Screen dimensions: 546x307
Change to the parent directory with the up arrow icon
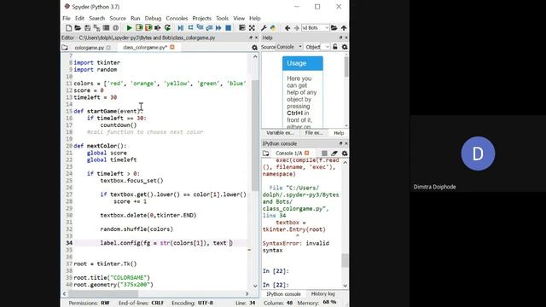344,28
